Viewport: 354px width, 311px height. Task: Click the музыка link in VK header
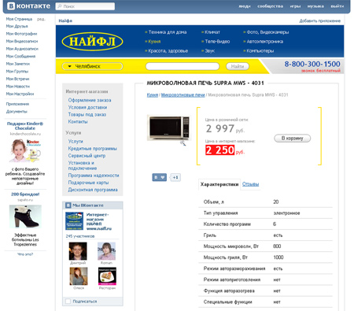tap(315, 6)
